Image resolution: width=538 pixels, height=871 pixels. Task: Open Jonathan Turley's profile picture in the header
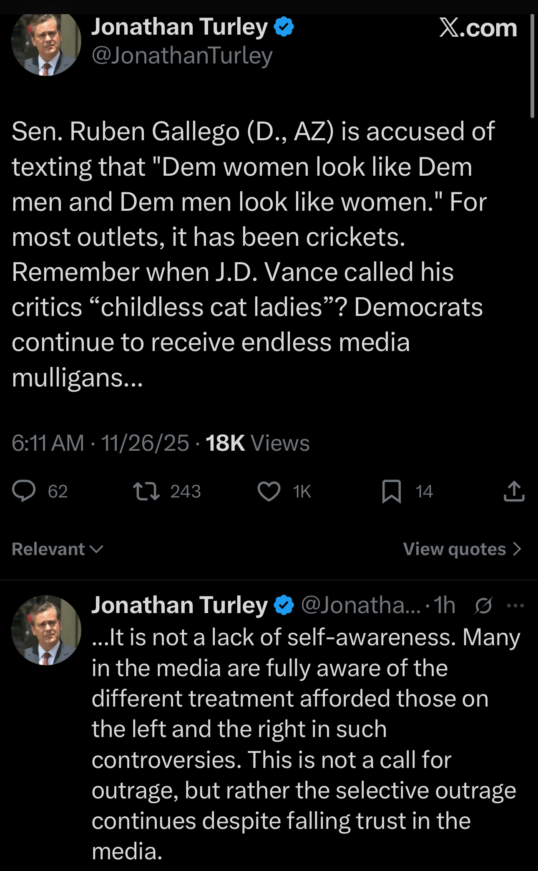[x=46, y=42]
